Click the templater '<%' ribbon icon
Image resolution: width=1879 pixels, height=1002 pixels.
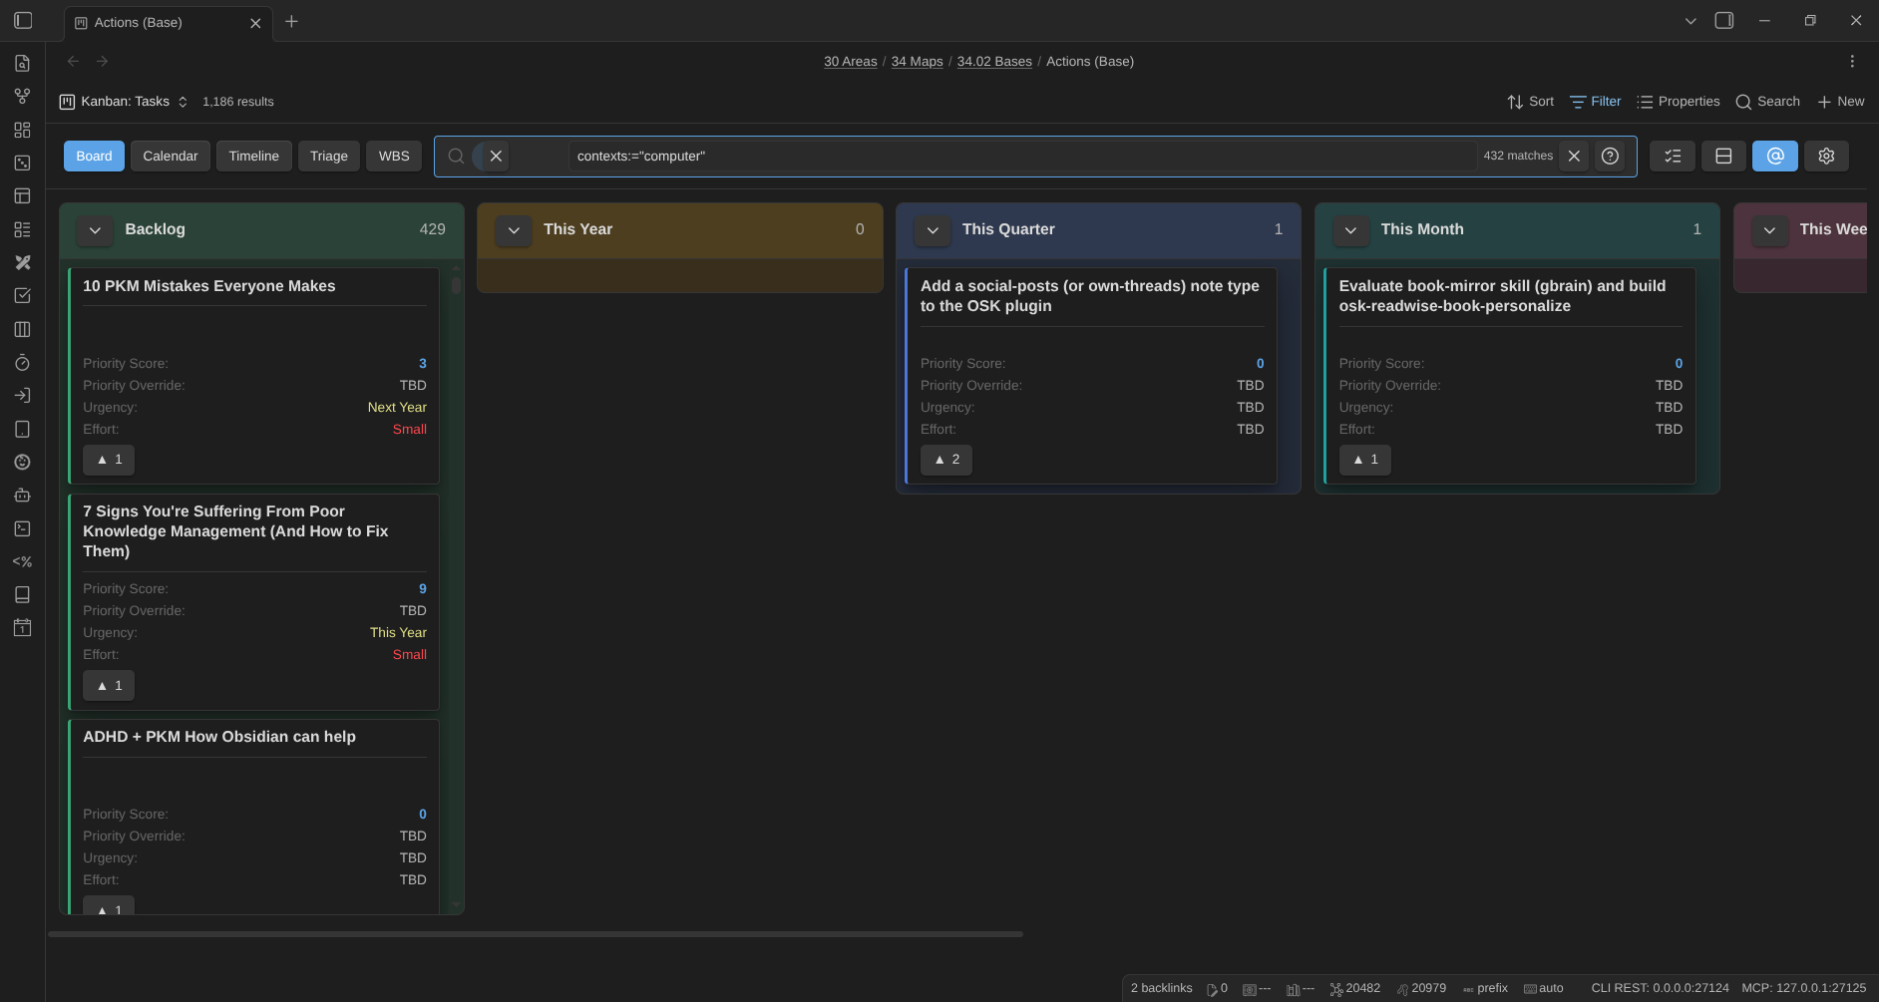22,561
